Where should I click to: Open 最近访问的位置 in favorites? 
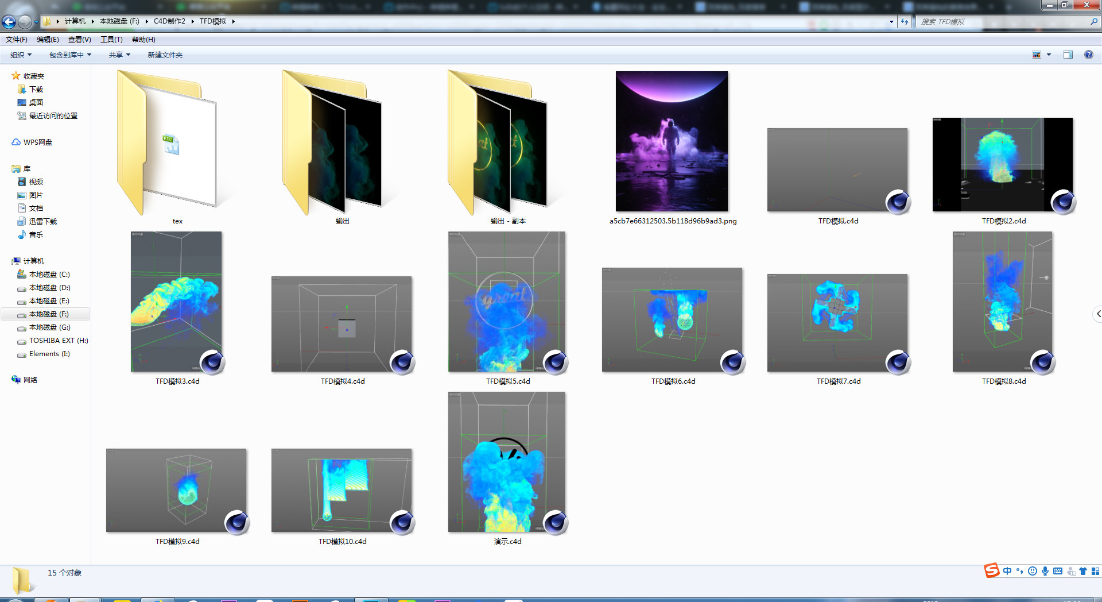[53, 115]
